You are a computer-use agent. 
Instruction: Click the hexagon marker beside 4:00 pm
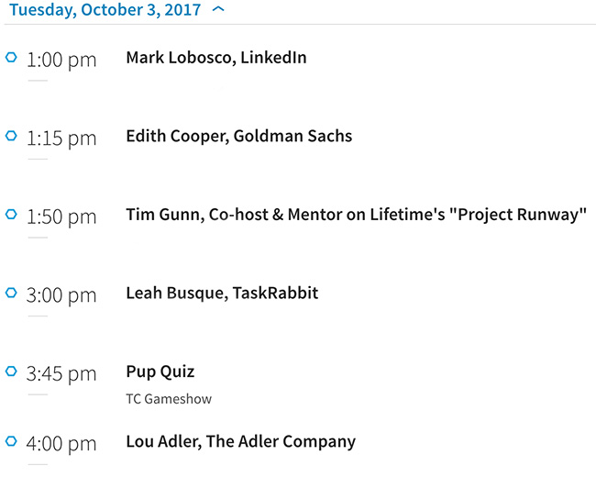(11, 441)
